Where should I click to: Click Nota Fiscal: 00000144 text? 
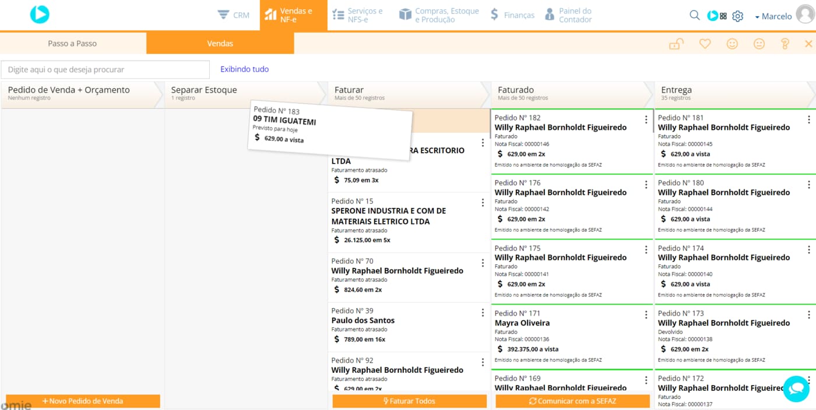point(685,208)
